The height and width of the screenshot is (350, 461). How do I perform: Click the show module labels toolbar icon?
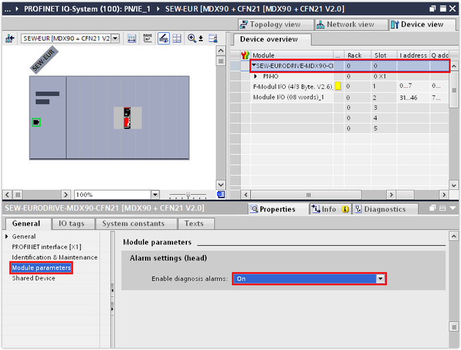(131, 38)
